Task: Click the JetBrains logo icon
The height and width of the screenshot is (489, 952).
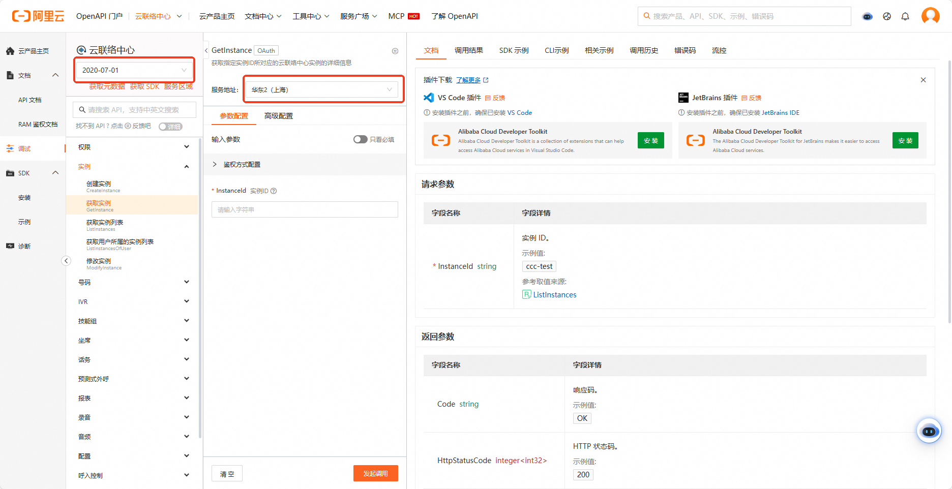Action: (683, 98)
